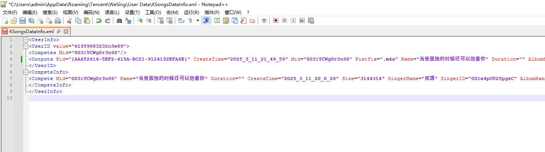Click the Zoom In magnifier icon
545x152 pixels.
(x=140, y=21)
